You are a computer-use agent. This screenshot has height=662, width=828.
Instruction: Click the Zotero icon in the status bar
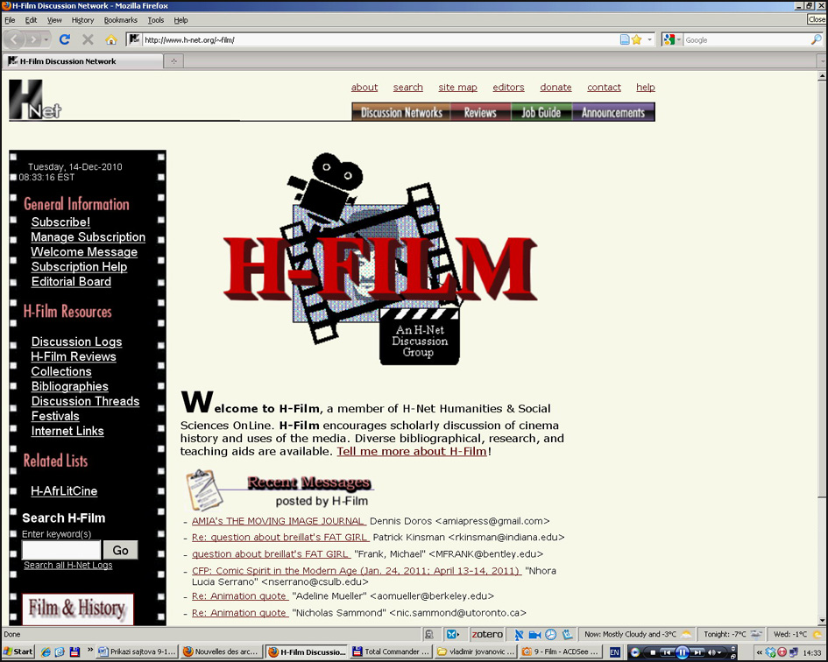click(487, 634)
